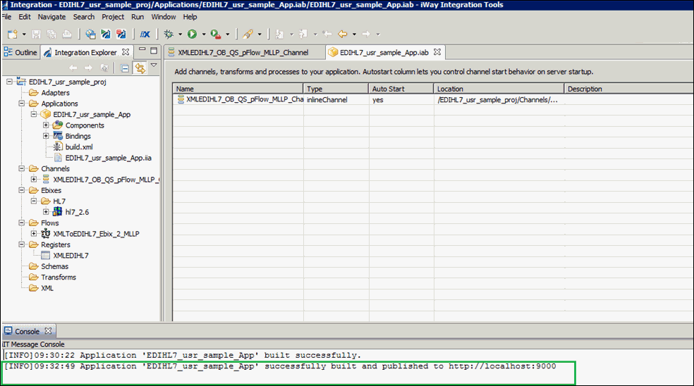Open the File menu

[6, 17]
